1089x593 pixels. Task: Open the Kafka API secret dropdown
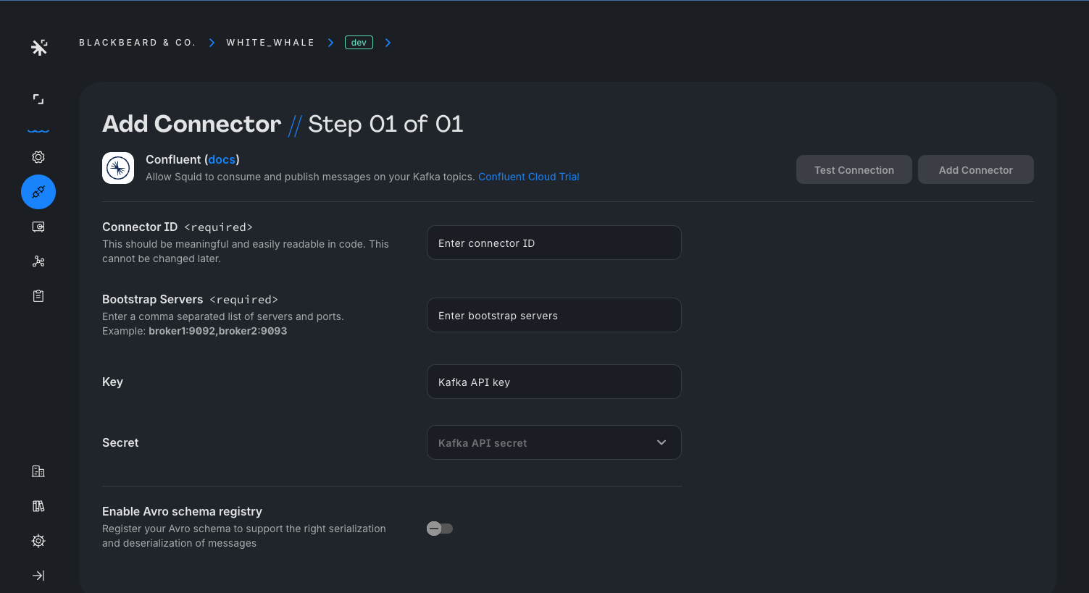click(x=554, y=442)
